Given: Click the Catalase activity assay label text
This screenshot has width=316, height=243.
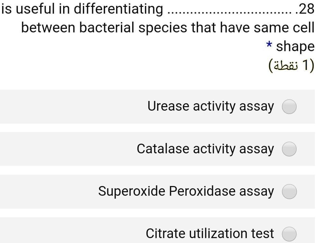Looking at the screenshot, I should 205,149.
